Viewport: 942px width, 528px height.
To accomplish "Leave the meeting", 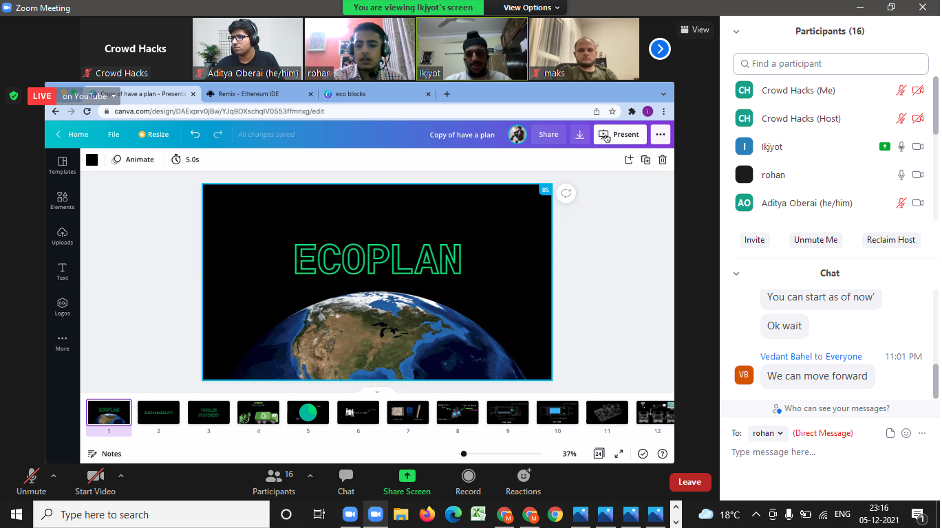I will tap(689, 482).
